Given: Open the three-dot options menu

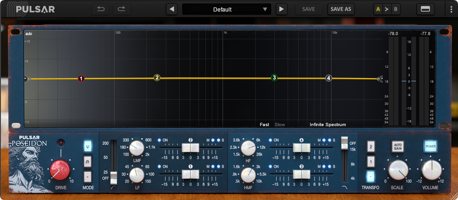Looking at the screenshot, I should click(x=451, y=9).
